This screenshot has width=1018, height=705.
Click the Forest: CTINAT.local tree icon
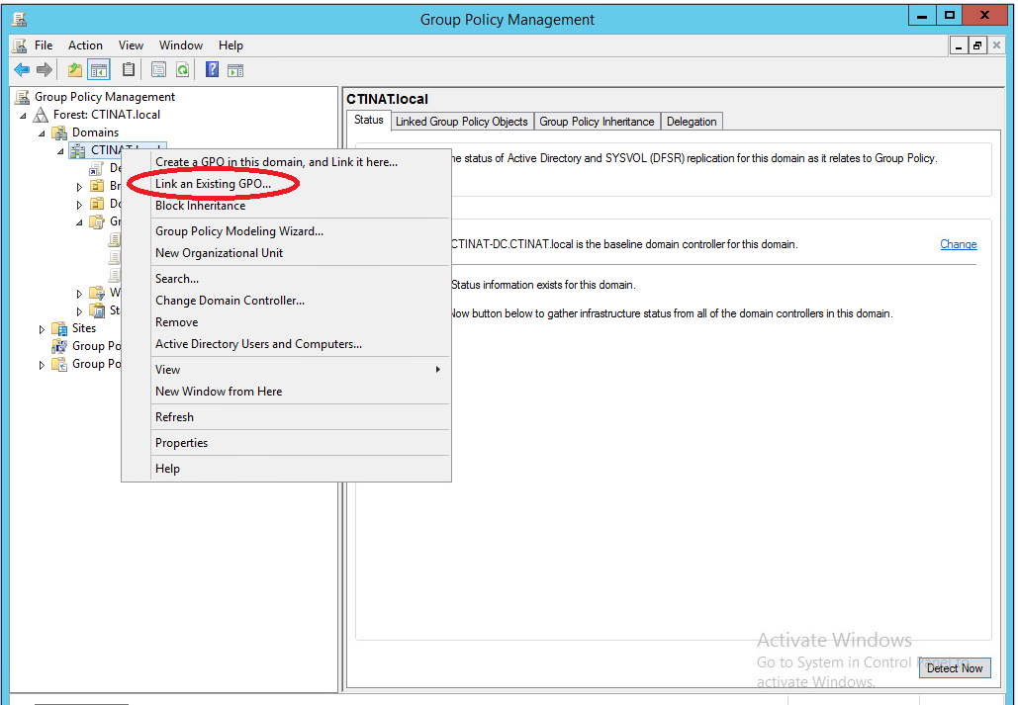[x=40, y=114]
